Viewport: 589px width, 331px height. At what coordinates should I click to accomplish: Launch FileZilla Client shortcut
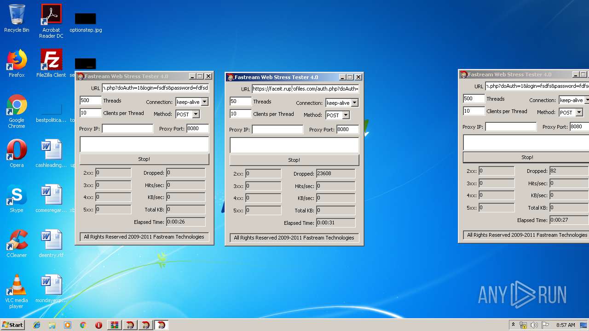pyautogui.click(x=51, y=63)
